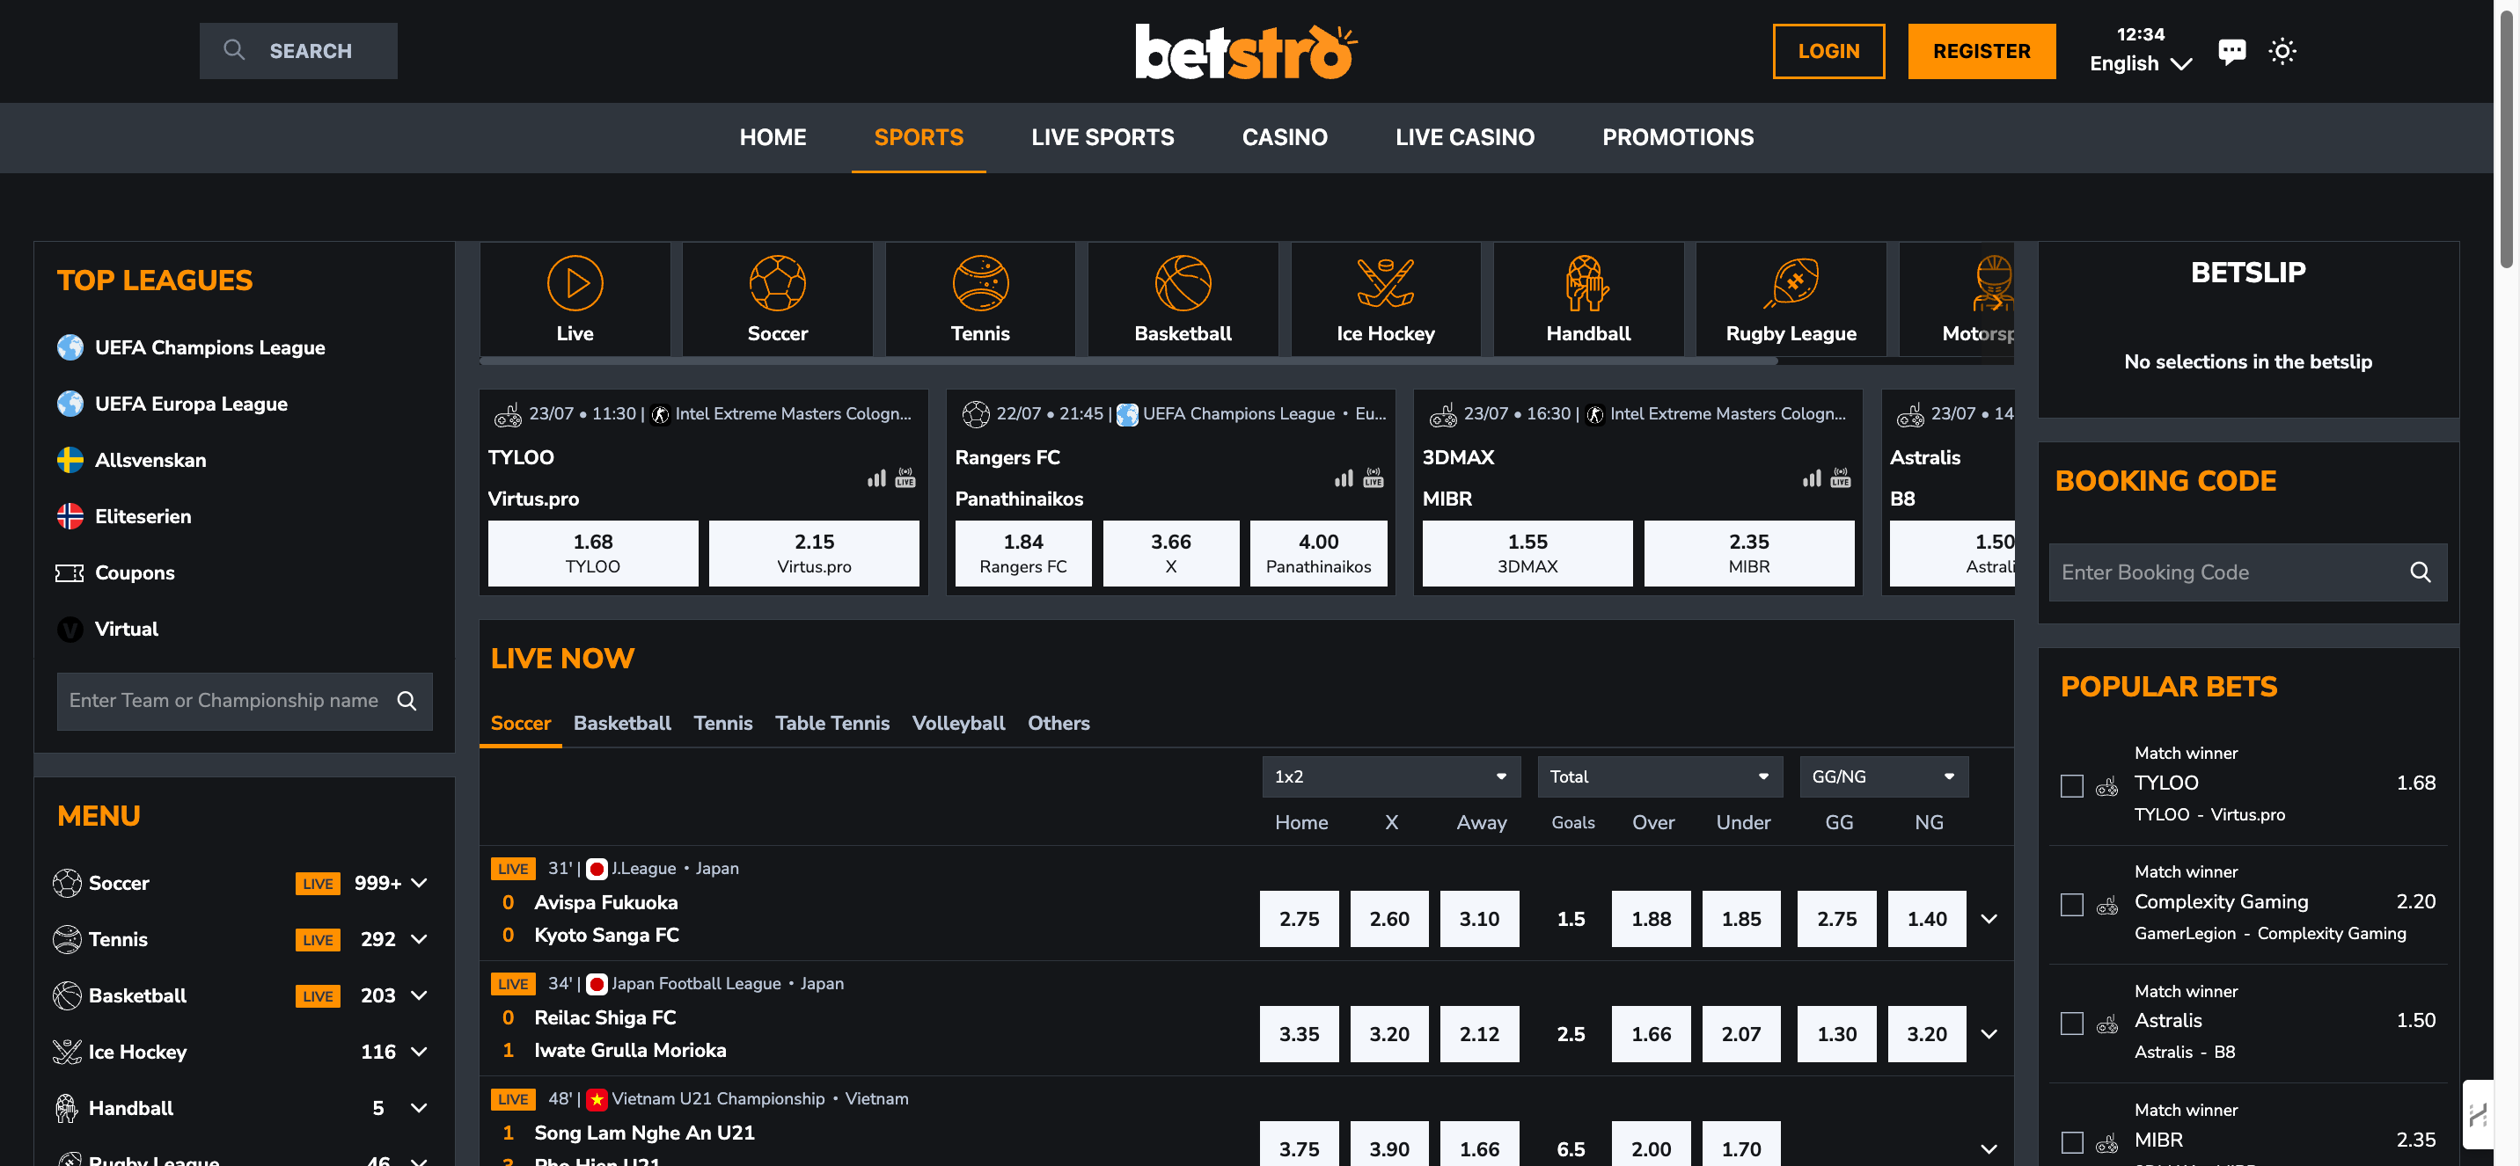Pick Away odds 2.12 for Reilac Shiga

[1479, 1034]
